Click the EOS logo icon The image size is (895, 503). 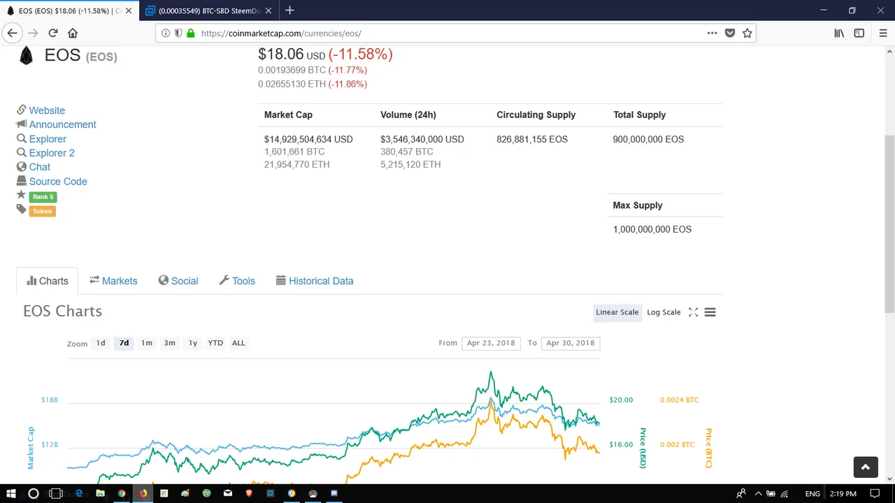tap(27, 56)
